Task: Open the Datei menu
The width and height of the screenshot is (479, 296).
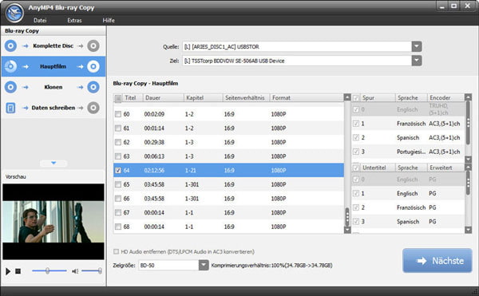Action: (40, 21)
